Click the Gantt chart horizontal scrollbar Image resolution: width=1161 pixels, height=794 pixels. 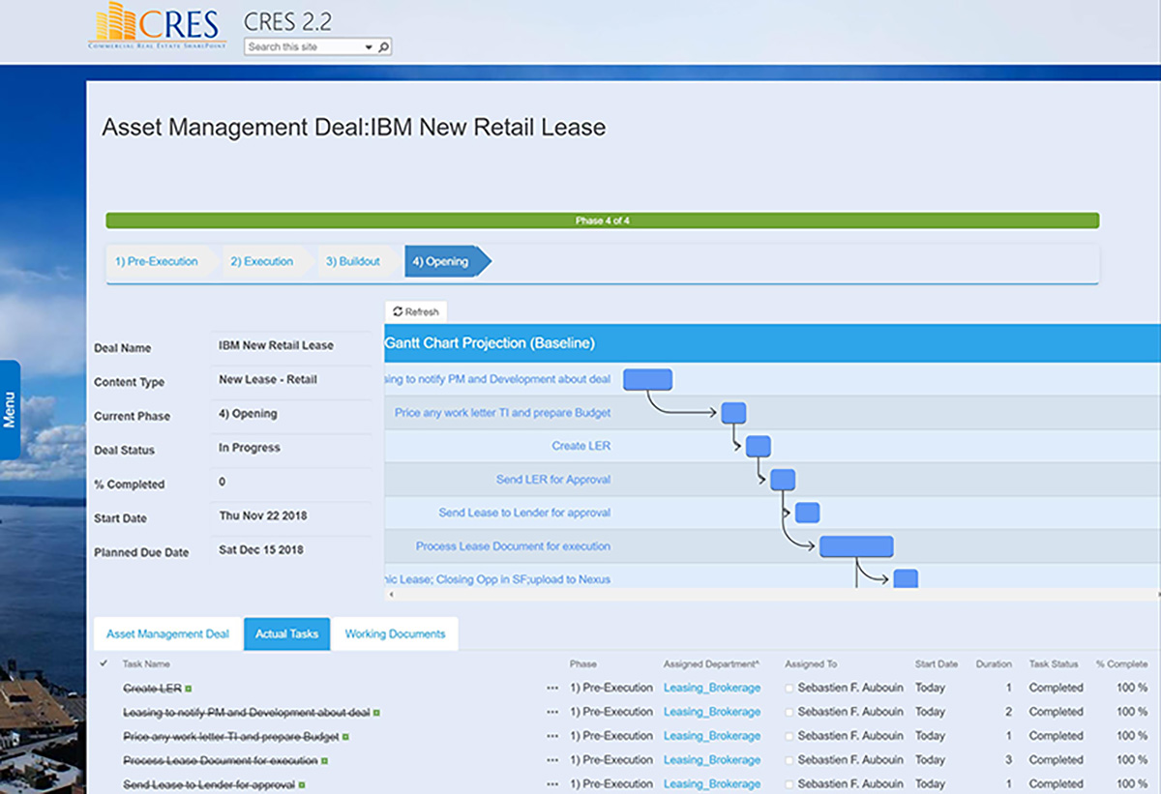(x=772, y=595)
